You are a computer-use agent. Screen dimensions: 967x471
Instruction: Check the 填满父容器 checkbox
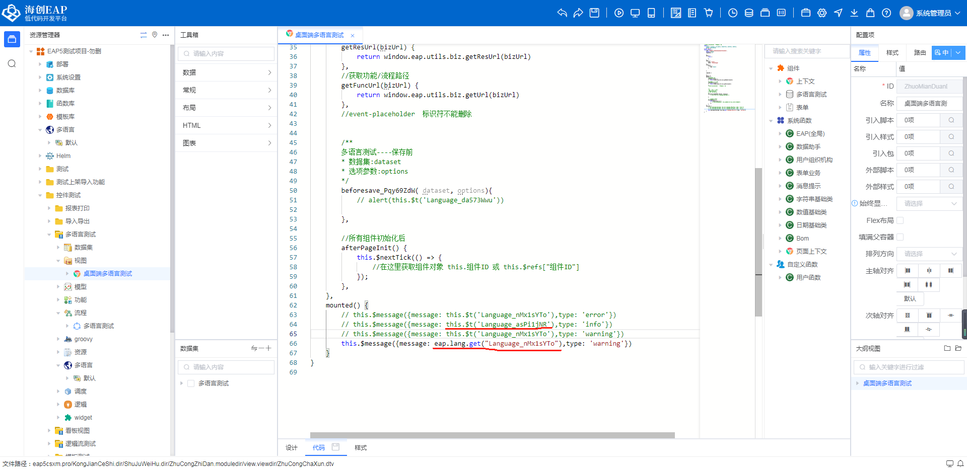click(x=900, y=237)
